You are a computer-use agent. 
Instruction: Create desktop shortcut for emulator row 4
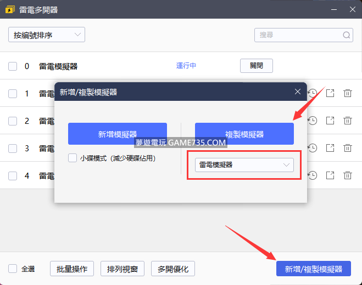click(330, 175)
